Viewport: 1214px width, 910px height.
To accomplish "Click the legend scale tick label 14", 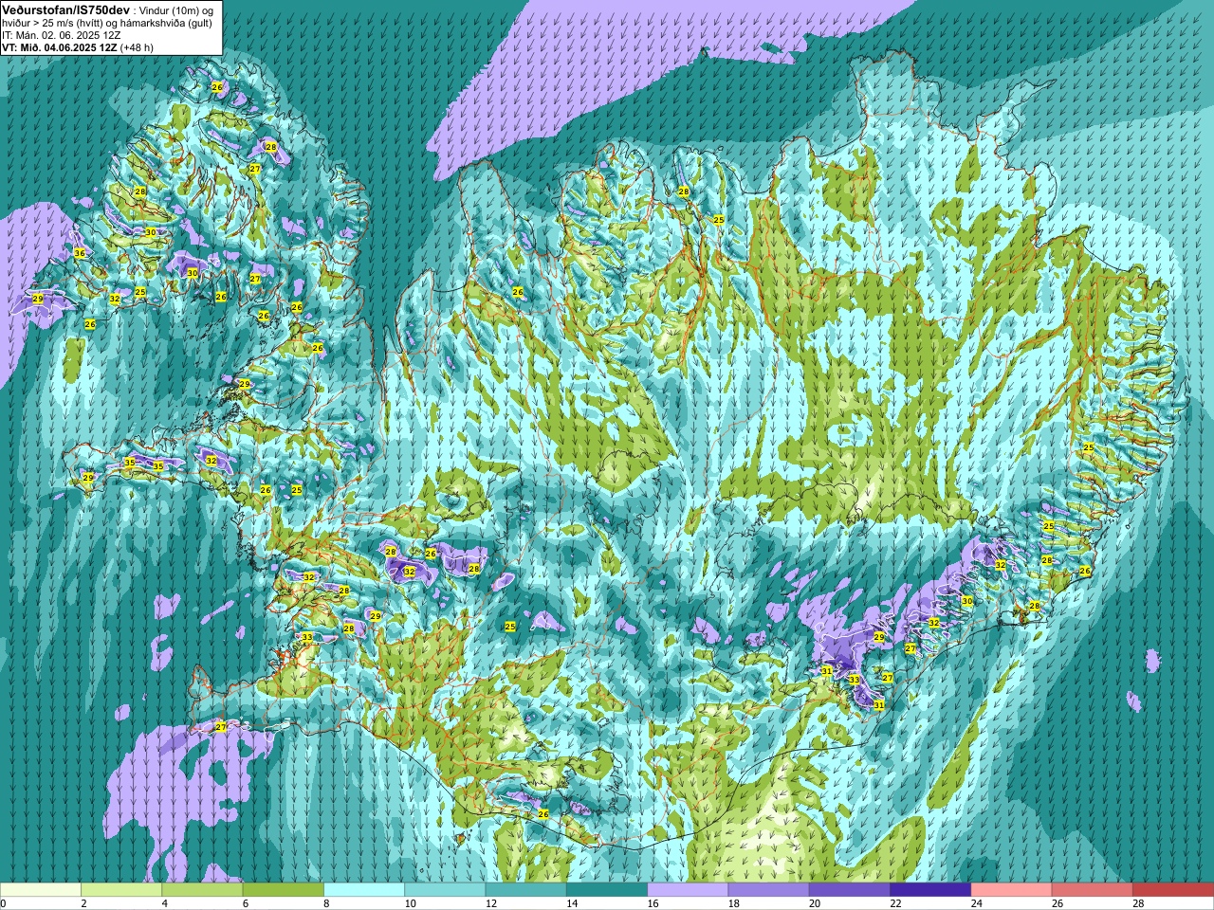I will [572, 903].
